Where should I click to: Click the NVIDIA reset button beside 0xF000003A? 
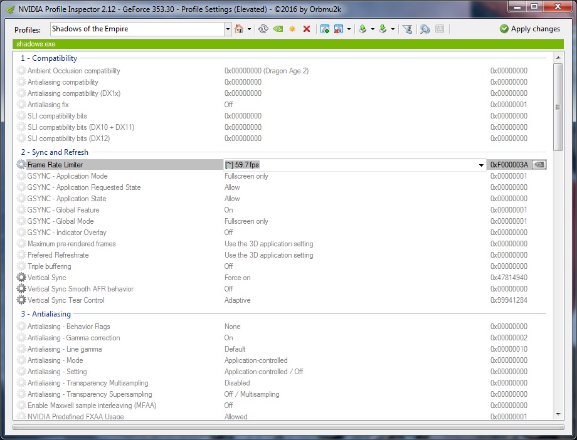pos(539,165)
